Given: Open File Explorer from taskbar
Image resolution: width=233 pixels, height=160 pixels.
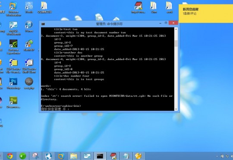Looking at the screenshot, I should [74, 156].
